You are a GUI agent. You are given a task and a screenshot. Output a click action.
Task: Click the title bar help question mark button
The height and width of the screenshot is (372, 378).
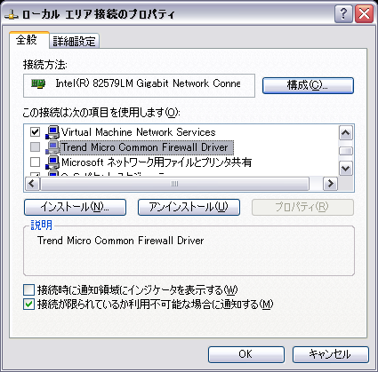pyautogui.click(x=343, y=13)
